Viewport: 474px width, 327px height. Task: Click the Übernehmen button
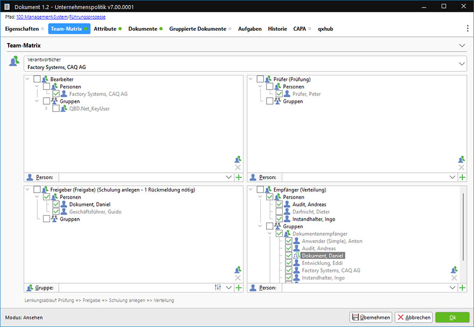[x=371, y=317]
